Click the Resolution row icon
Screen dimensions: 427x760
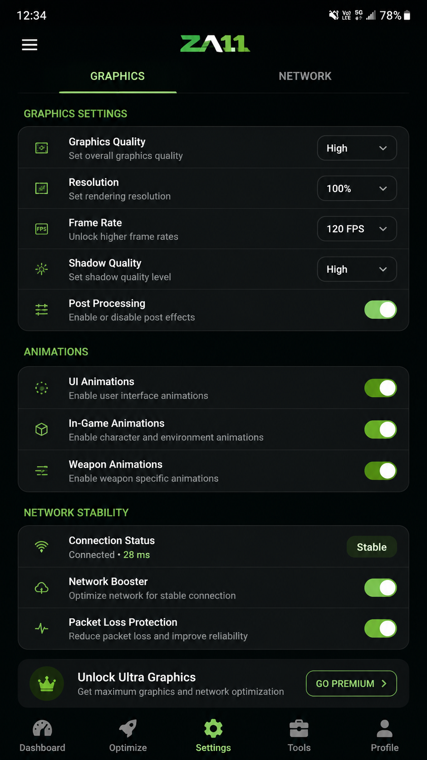pos(42,188)
